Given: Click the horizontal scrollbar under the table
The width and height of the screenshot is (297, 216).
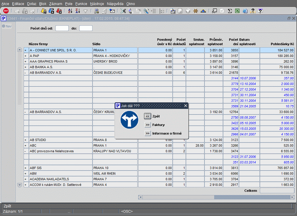Looking at the screenshot, I should (x=178, y=197).
